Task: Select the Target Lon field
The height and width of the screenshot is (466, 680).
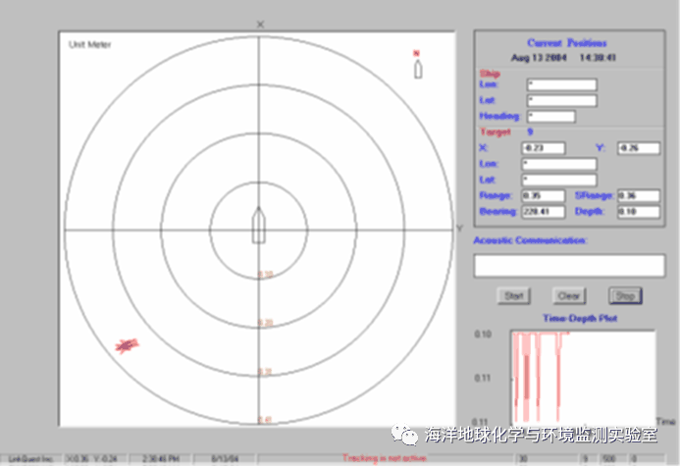Action: [561, 164]
